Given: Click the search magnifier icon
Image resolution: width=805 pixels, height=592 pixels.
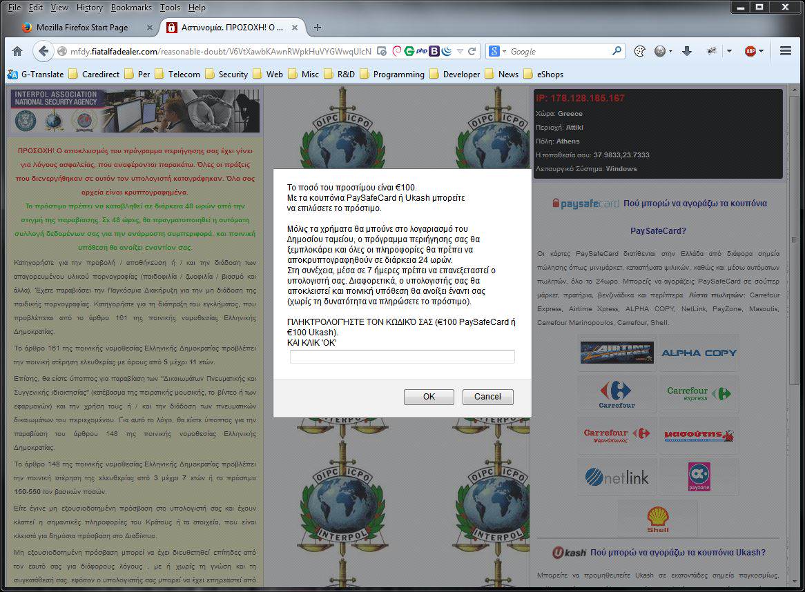Looking at the screenshot, I should point(617,51).
